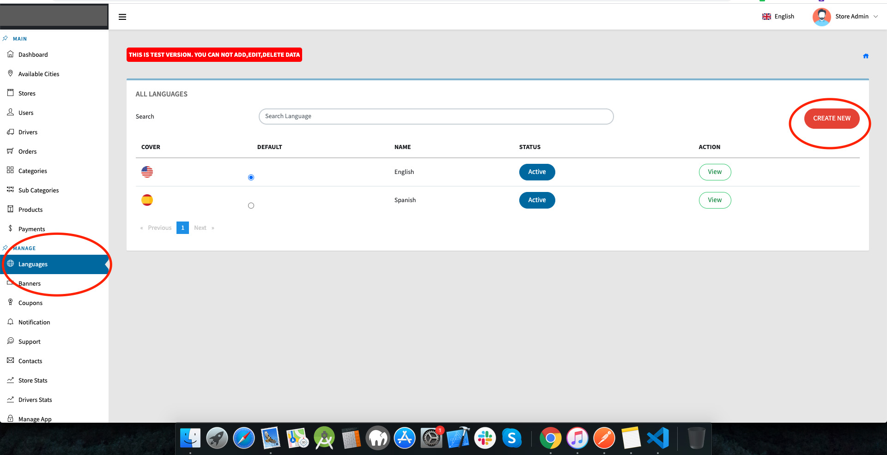View the English language entry
The width and height of the screenshot is (887, 455).
715,172
